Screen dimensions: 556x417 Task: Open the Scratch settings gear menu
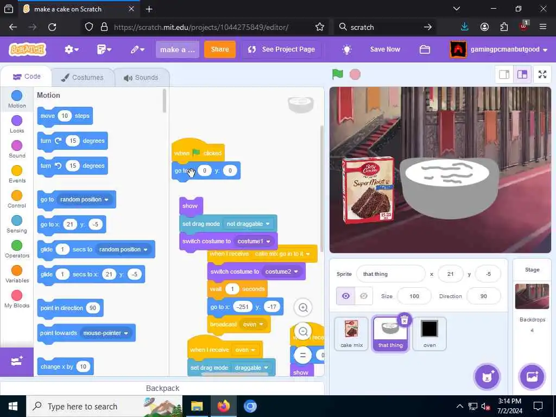point(71,49)
